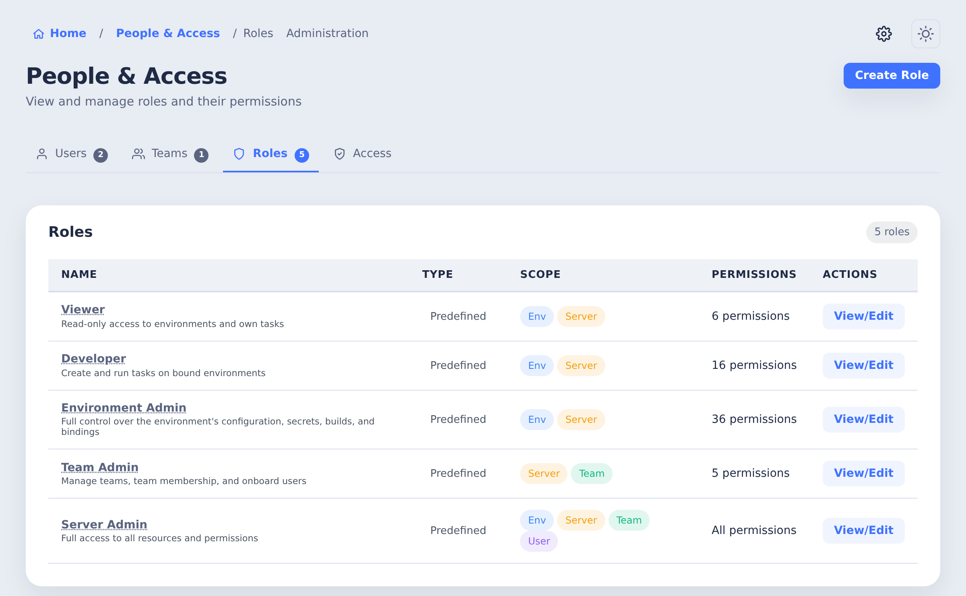Click the Env scope tag in Viewer row
Image resolution: width=966 pixels, height=596 pixels.
pyautogui.click(x=537, y=317)
